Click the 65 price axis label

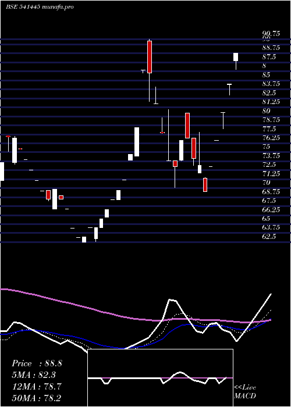pos(267,219)
